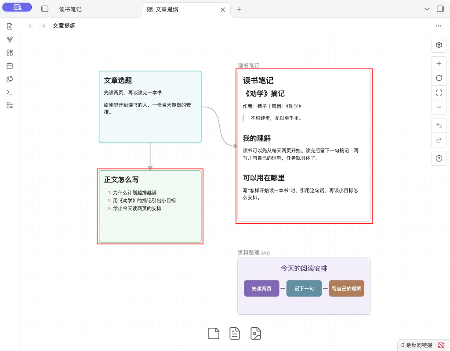Click the 记下一句 box in diagram
The width and height of the screenshot is (450, 351).
click(x=304, y=288)
